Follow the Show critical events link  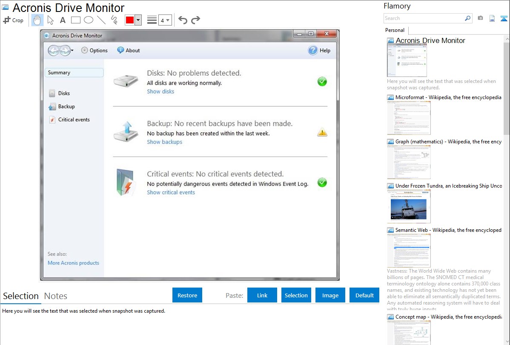[171, 192]
